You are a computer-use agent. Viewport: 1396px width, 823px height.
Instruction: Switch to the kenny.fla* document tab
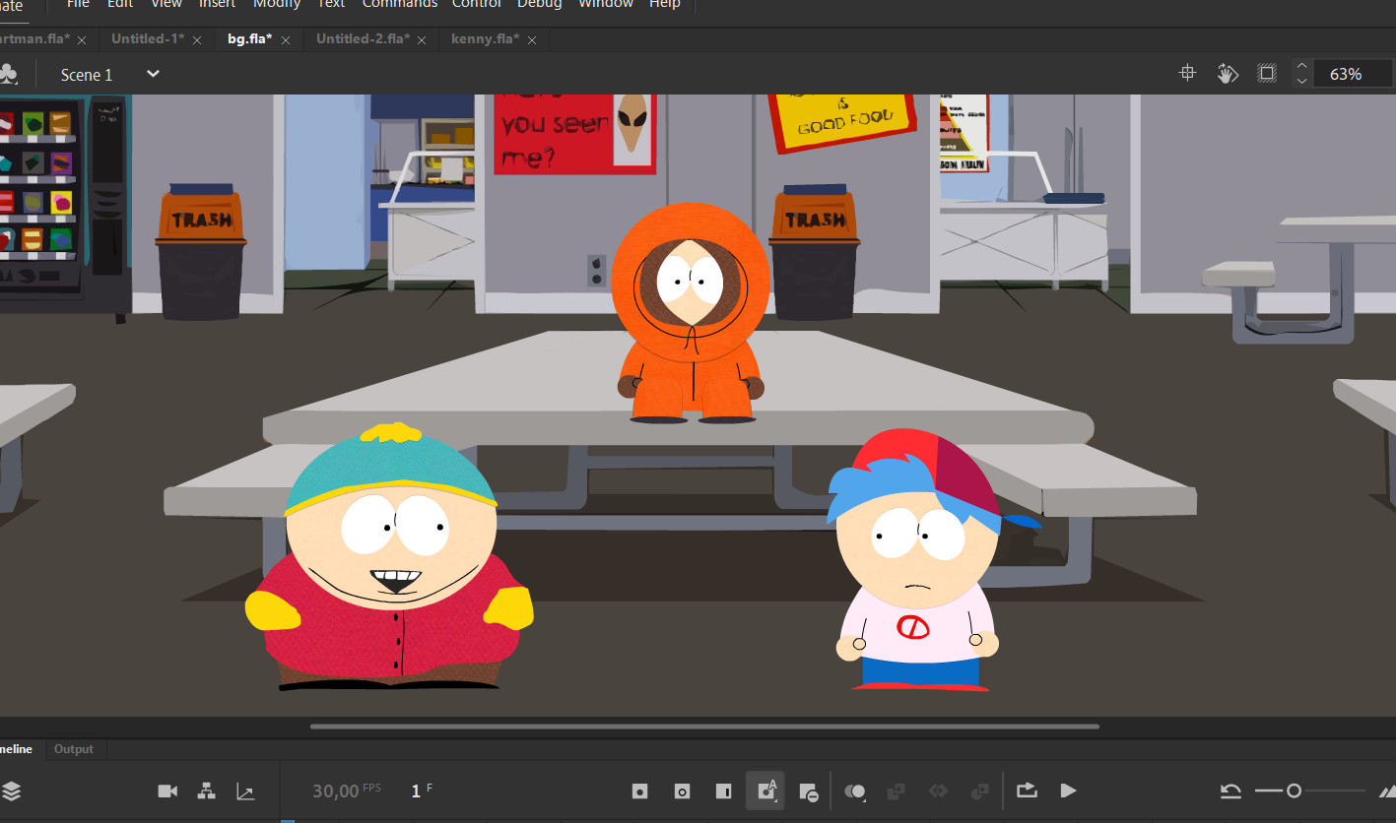tap(486, 39)
